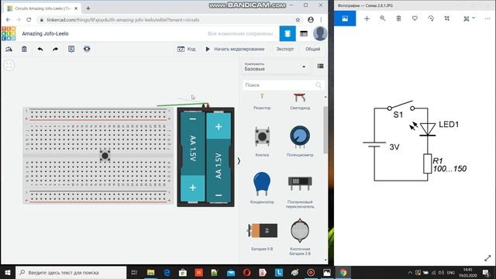The width and height of the screenshot is (496, 279).
Task: Select the AA battery pack on canvas
Action: coord(205,157)
